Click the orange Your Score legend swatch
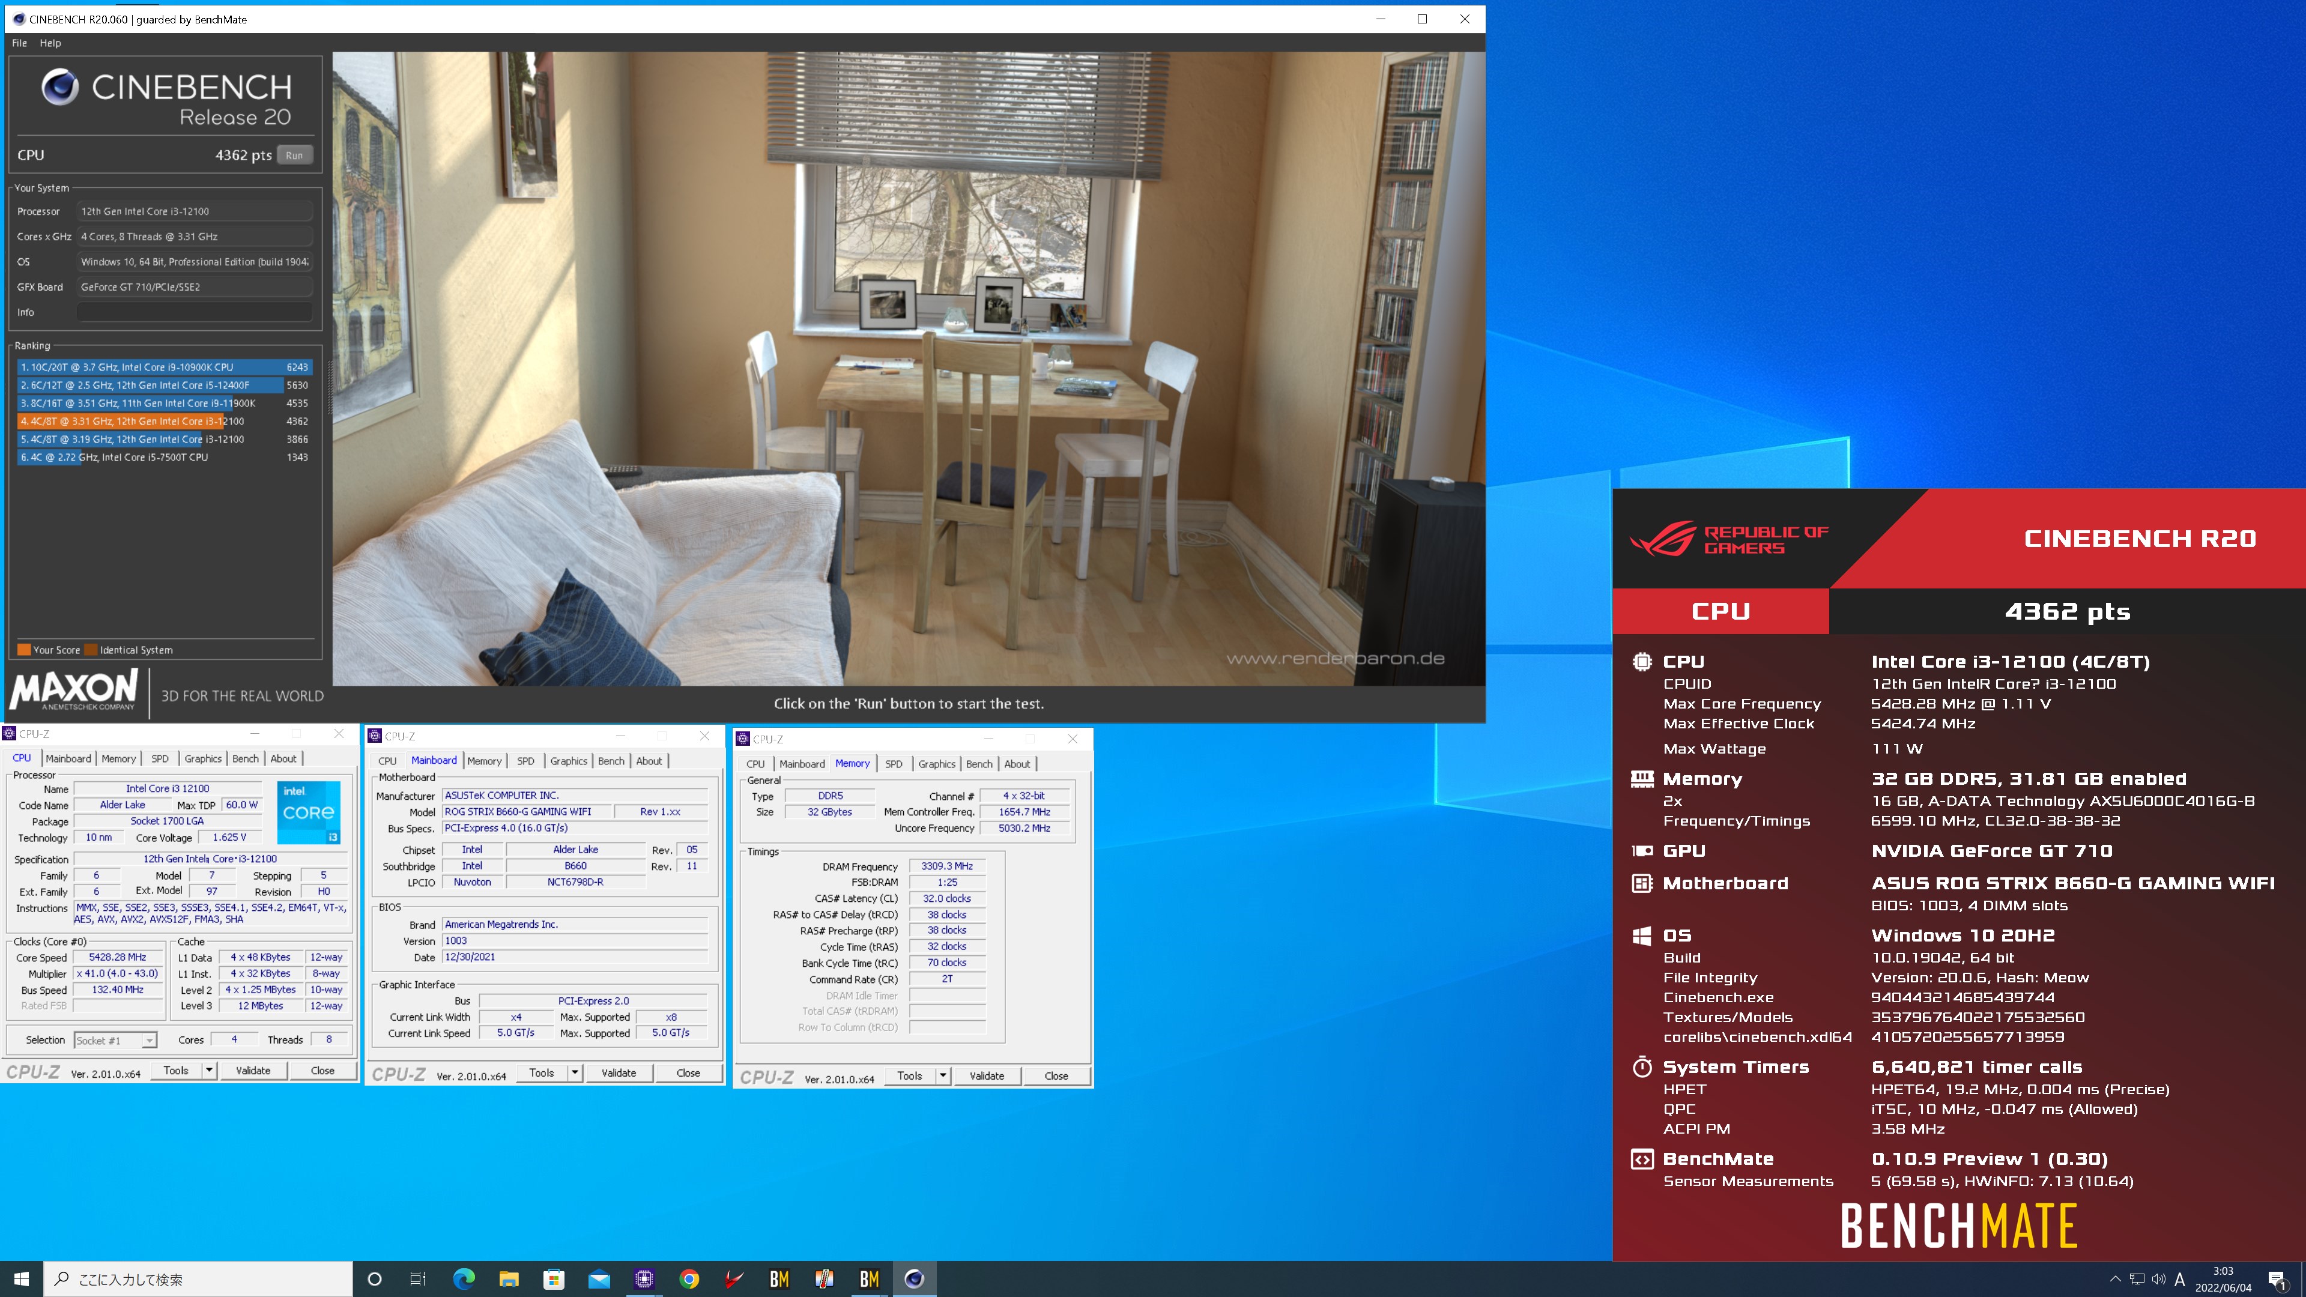Screen dimensions: 2306x1297 24,650
